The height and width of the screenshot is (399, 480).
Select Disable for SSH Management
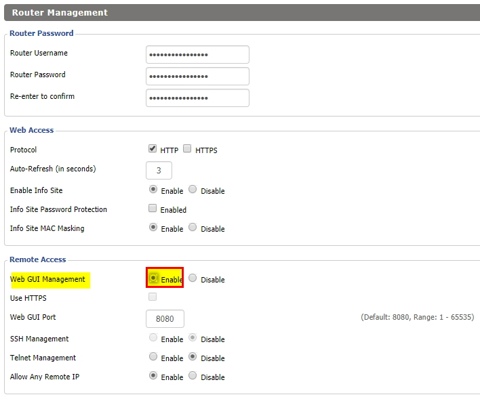point(193,338)
